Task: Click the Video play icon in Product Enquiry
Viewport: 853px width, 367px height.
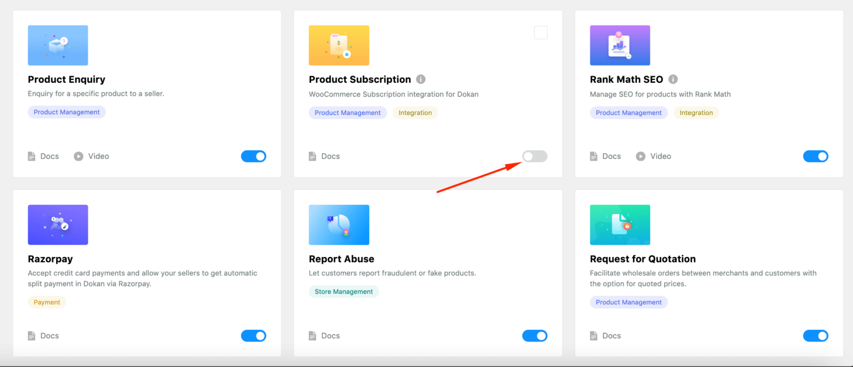Action: (78, 157)
